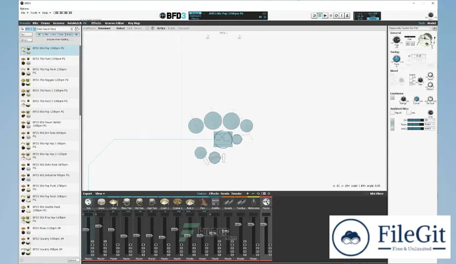Switch to the Model tab
Viewport: 456px width, 264px height.
point(431,23)
